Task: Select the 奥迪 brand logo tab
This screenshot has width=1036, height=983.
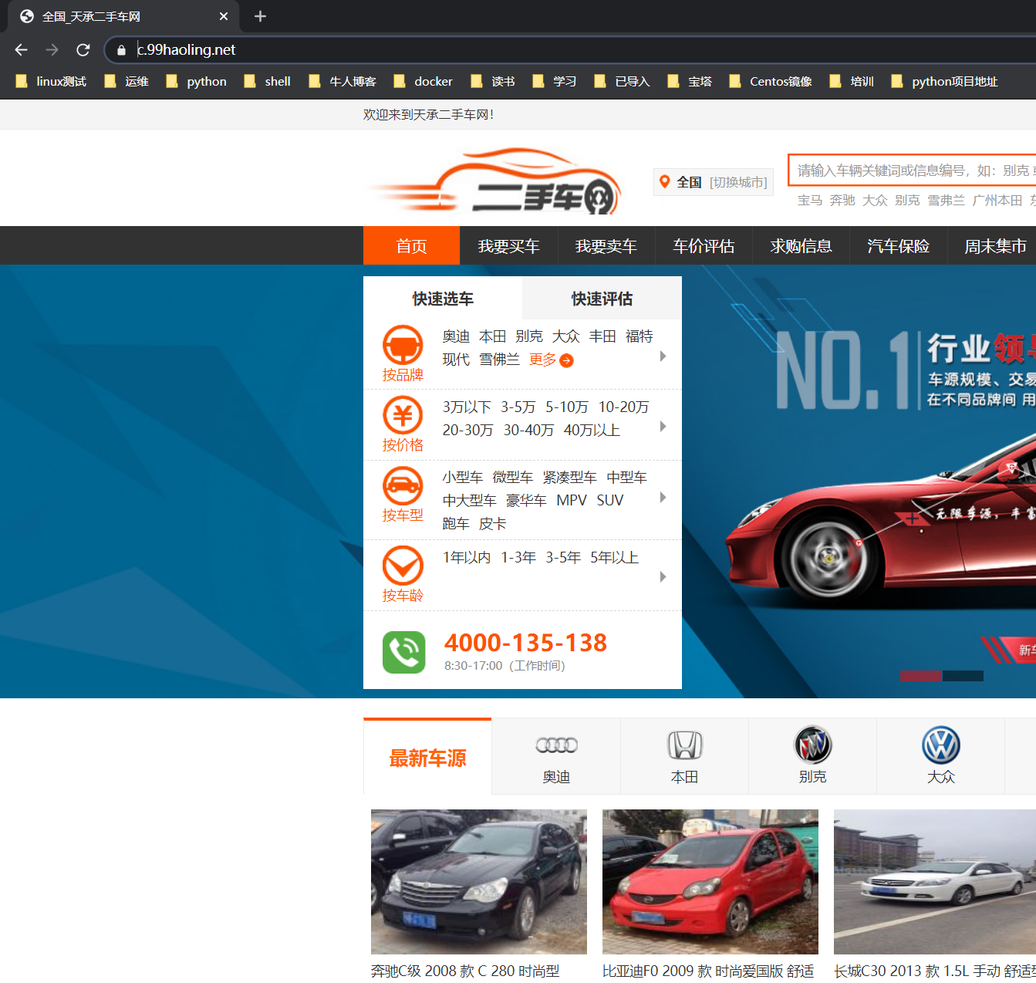Action: (x=556, y=757)
